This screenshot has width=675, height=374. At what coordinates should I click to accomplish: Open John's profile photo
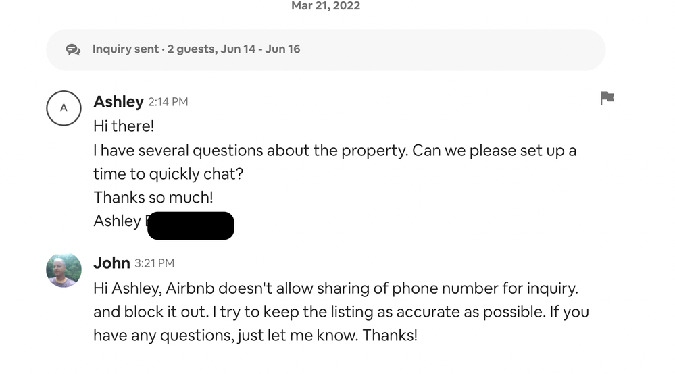pos(64,269)
